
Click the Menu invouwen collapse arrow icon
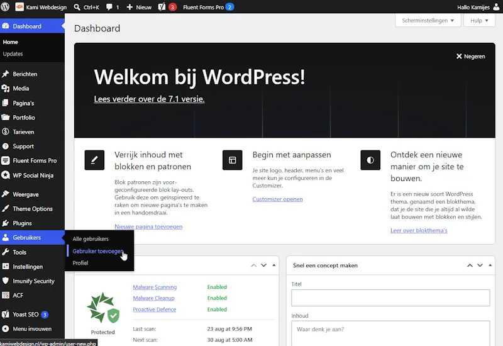pyautogui.click(x=6, y=328)
